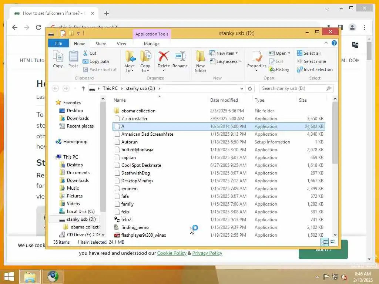
Task: Click Select none in ribbon
Action: 312,61
